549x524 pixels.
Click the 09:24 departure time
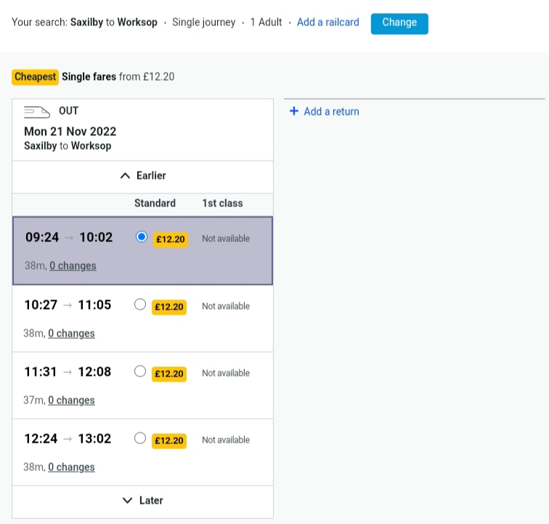[42, 237]
